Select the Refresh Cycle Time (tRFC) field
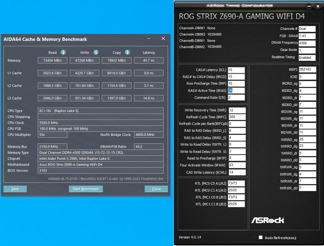The width and height of the screenshot is (324, 246). tap(237, 117)
